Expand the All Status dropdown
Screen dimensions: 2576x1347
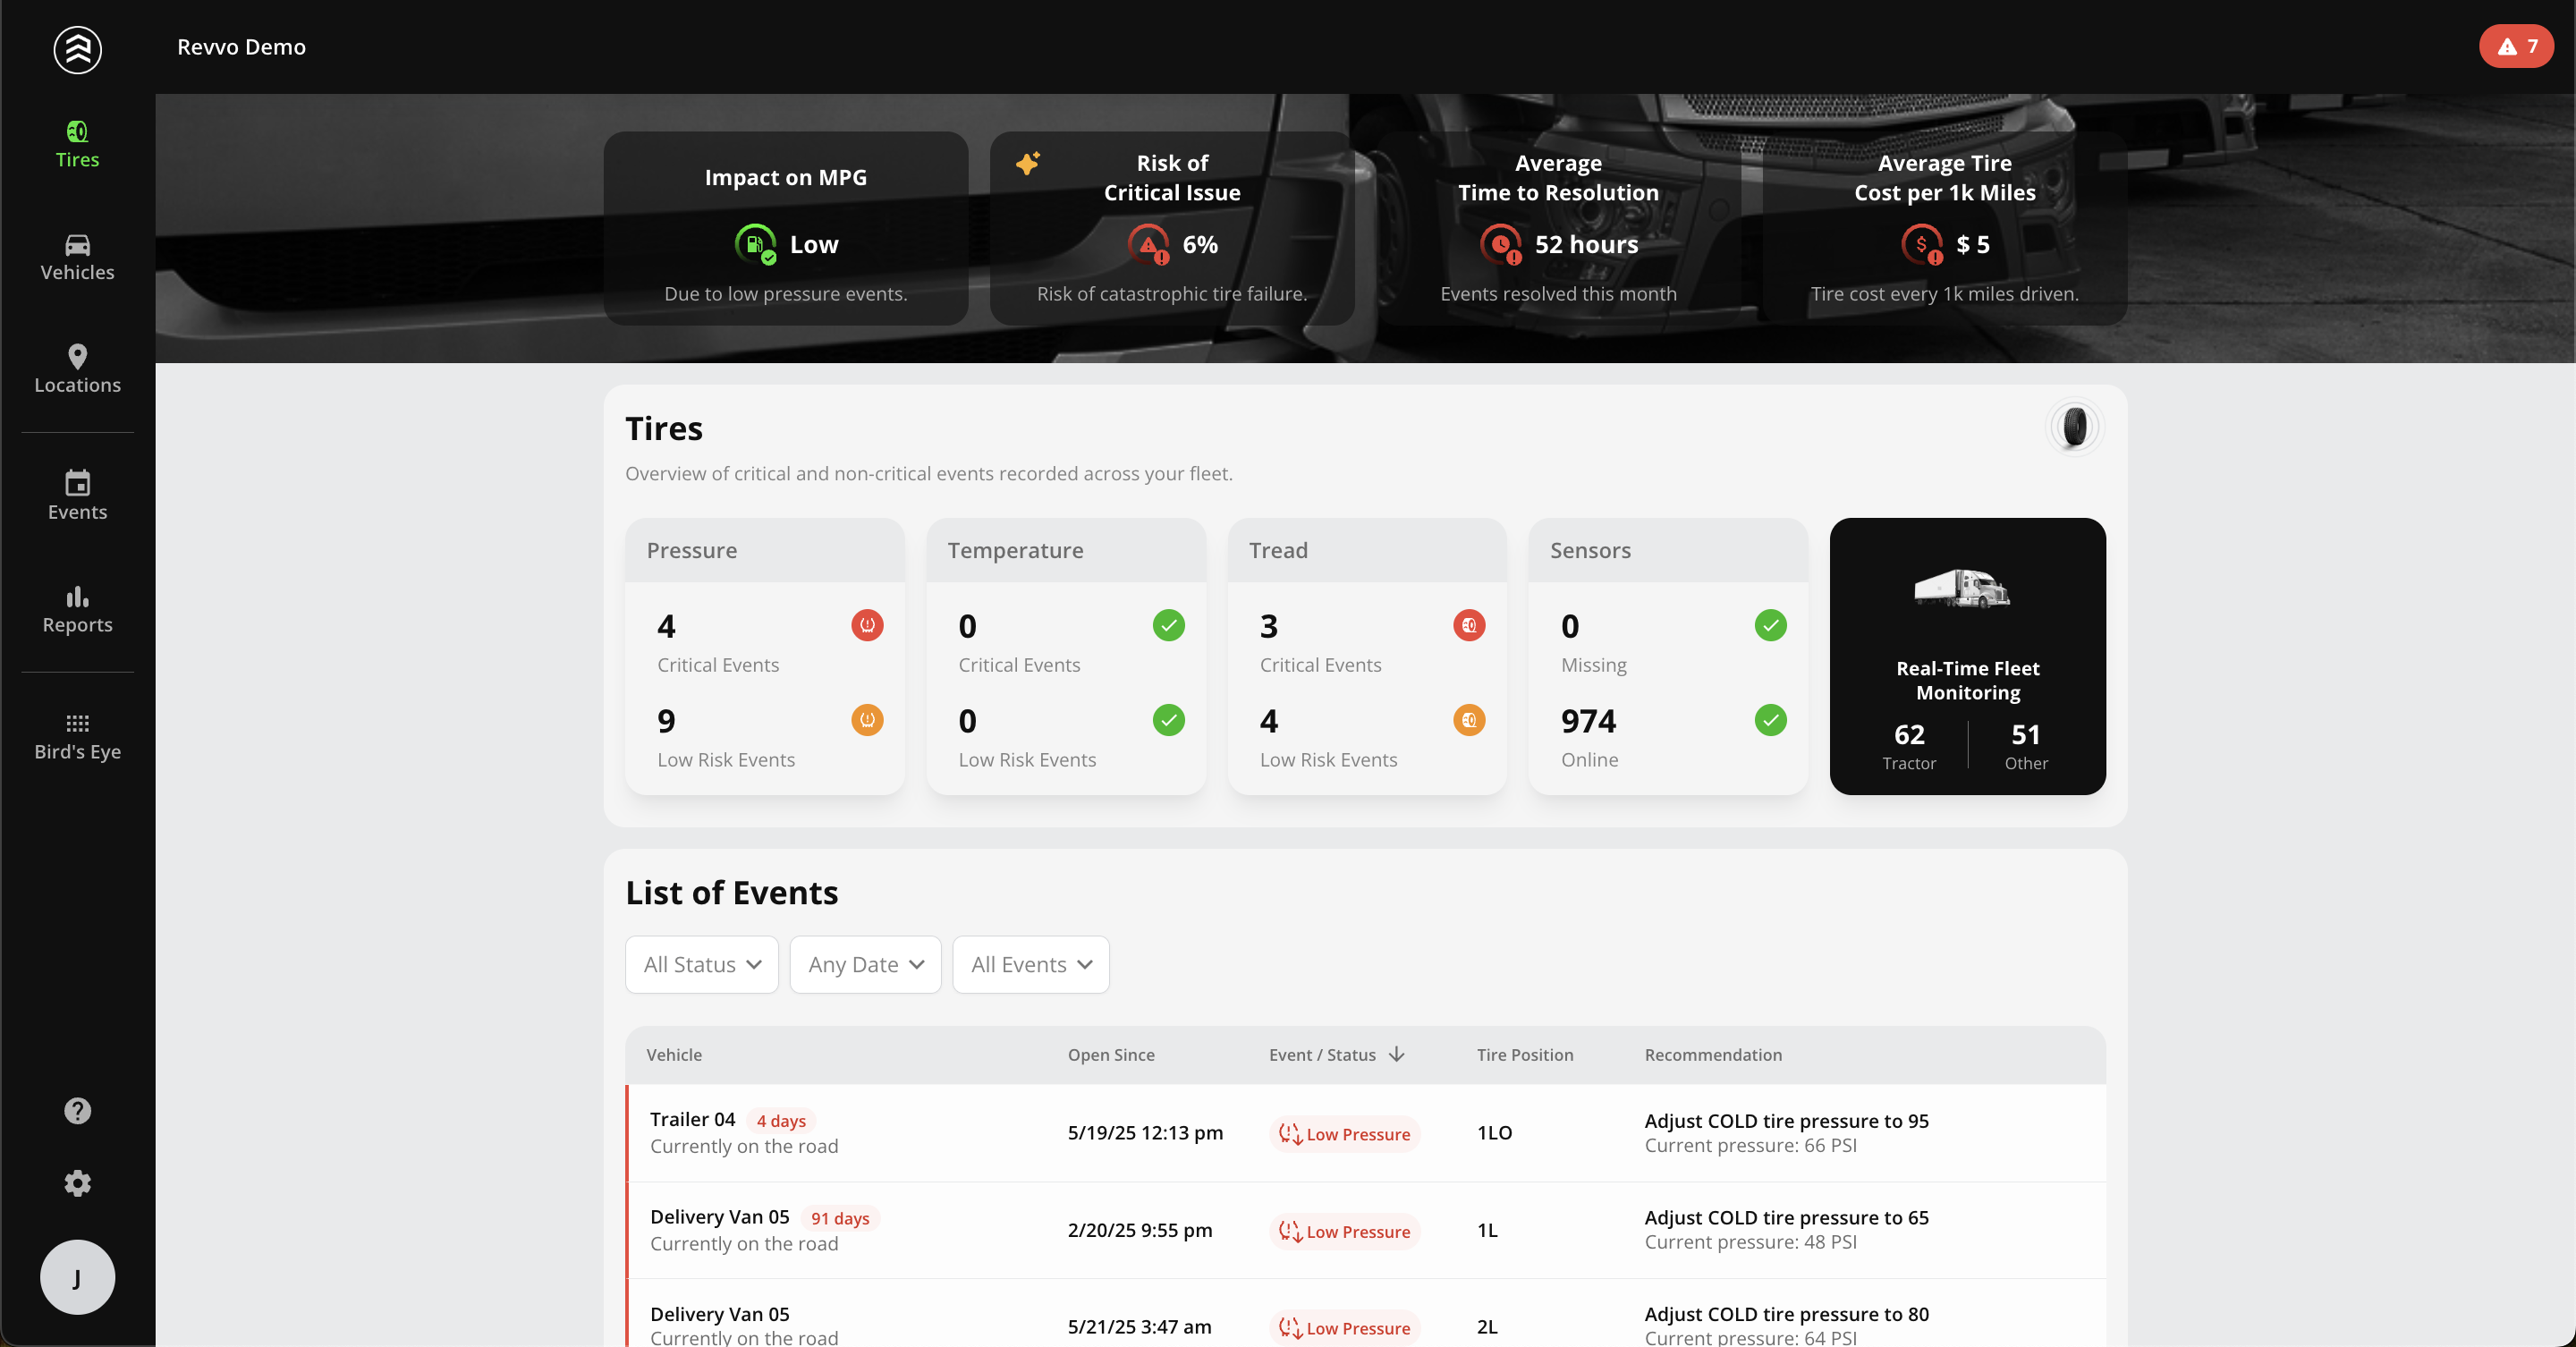(x=701, y=964)
